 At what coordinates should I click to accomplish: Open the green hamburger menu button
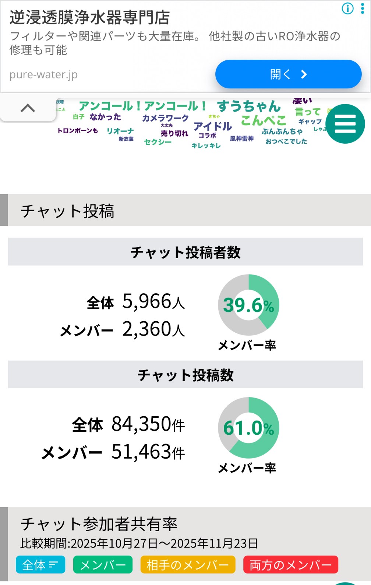click(345, 124)
